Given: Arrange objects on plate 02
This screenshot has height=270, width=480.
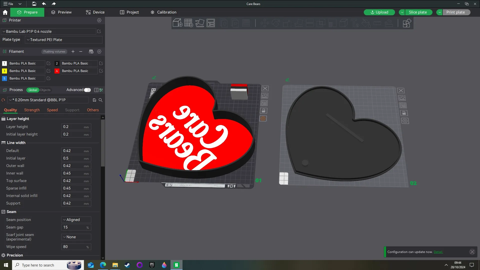Looking at the screenshot, I should (x=403, y=105).
